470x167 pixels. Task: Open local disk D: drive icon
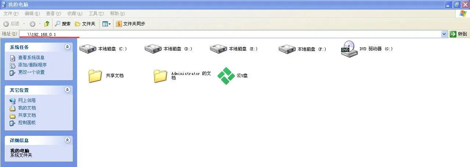point(153,48)
